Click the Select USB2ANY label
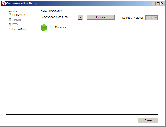Screen dimensions: 166x127 [x=51, y=11]
